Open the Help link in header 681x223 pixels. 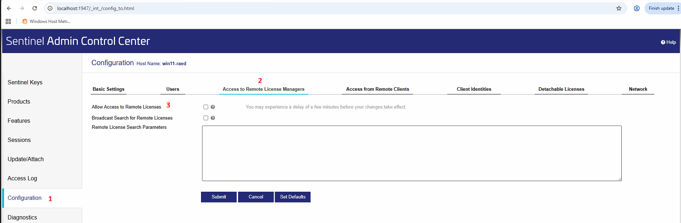click(x=668, y=42)
